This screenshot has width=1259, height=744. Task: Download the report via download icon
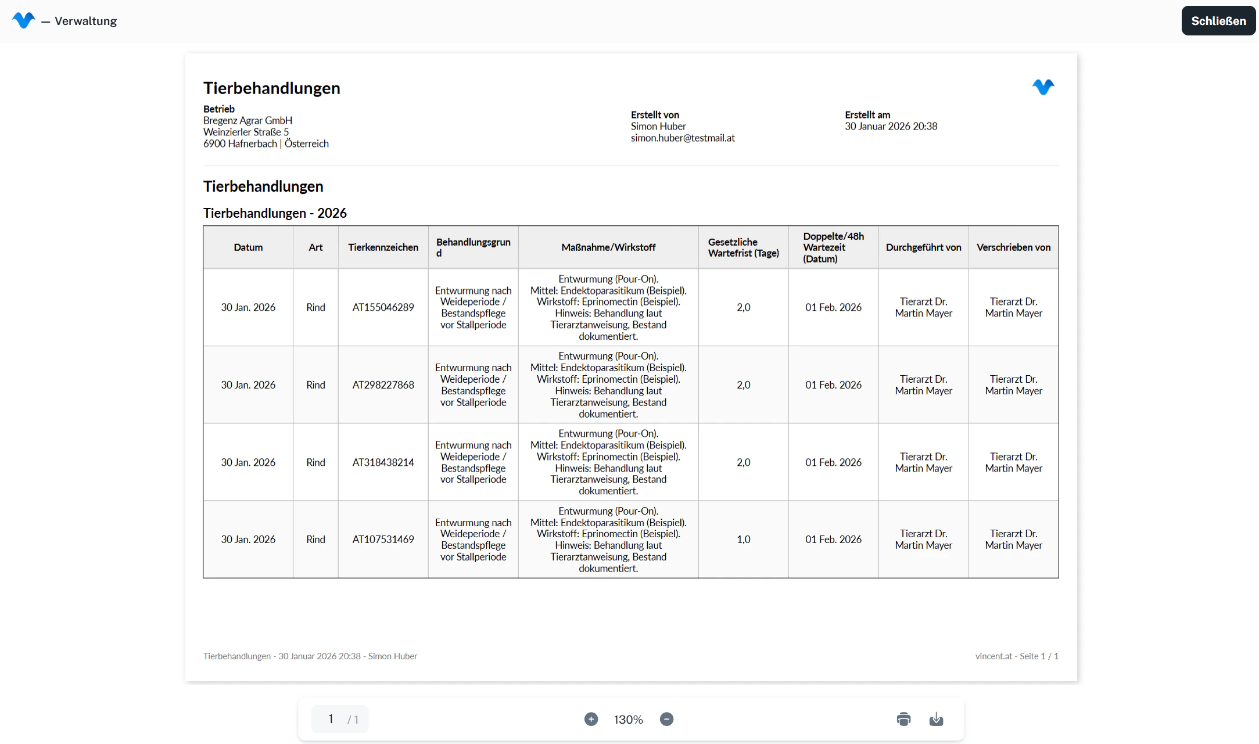pyautogui.click(x=936, y=719)
